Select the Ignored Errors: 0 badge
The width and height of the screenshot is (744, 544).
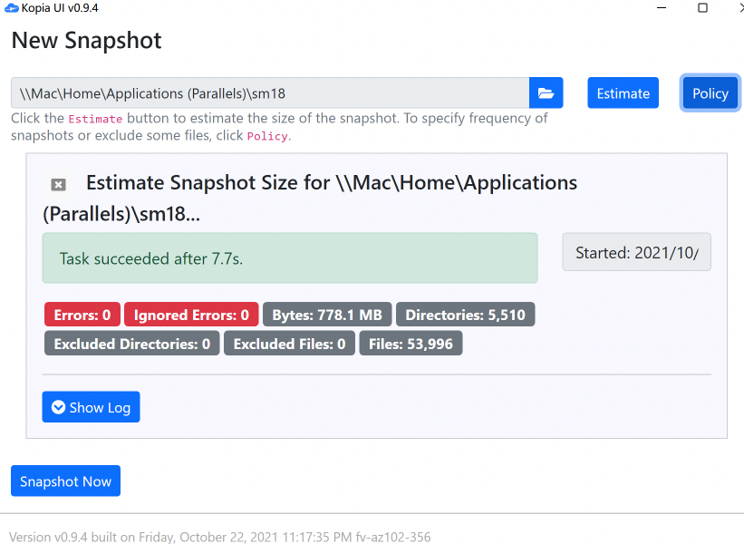tap(191, 316)
